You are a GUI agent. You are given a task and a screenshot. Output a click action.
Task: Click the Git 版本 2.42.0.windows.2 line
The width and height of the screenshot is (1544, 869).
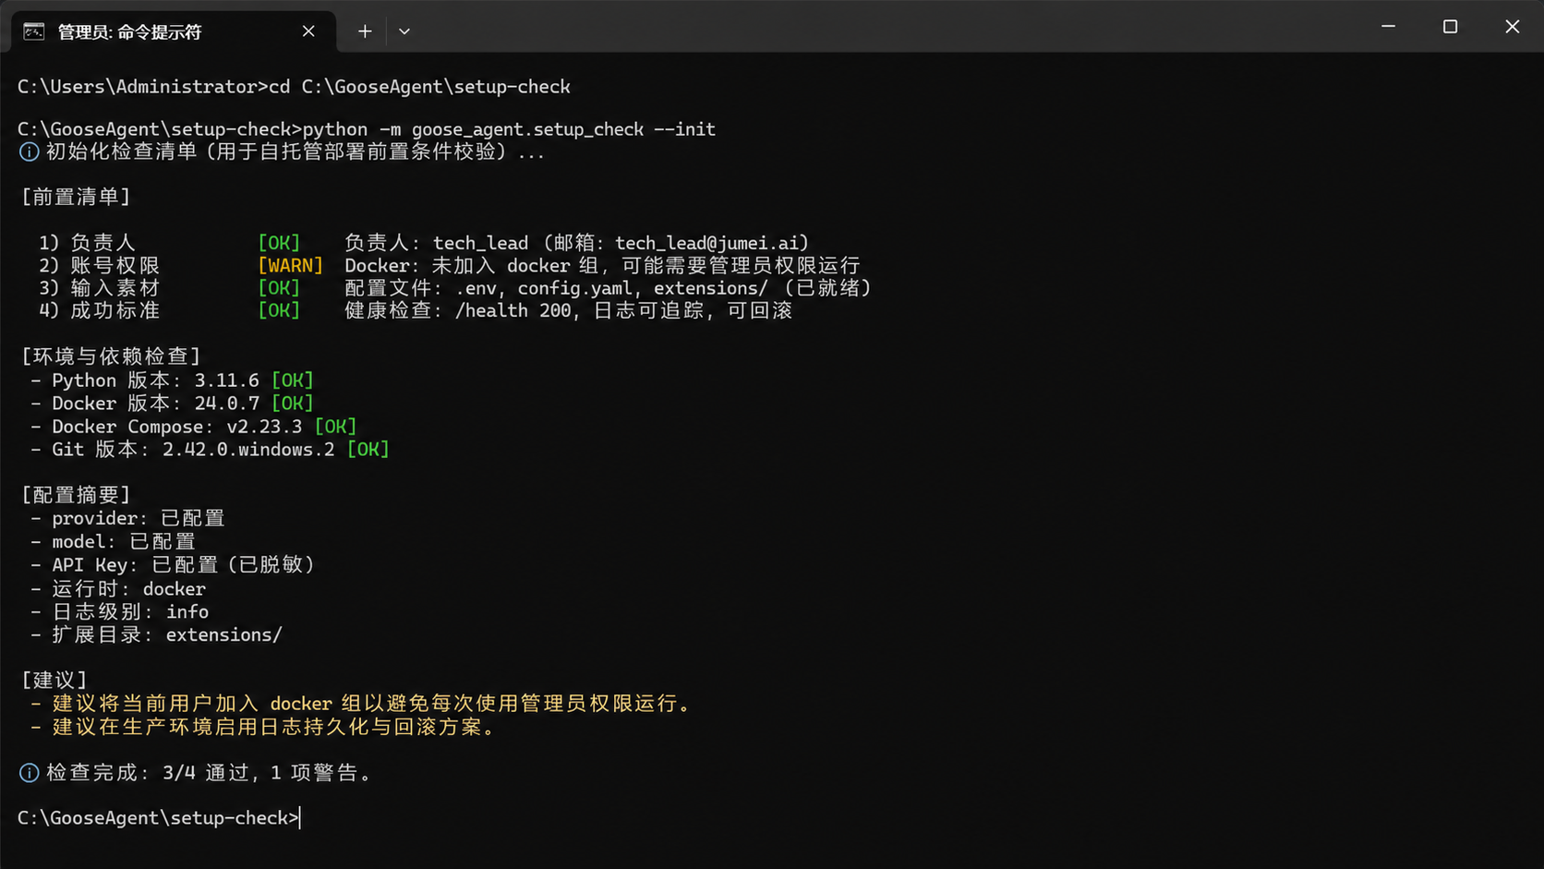(x=210, y=450)
